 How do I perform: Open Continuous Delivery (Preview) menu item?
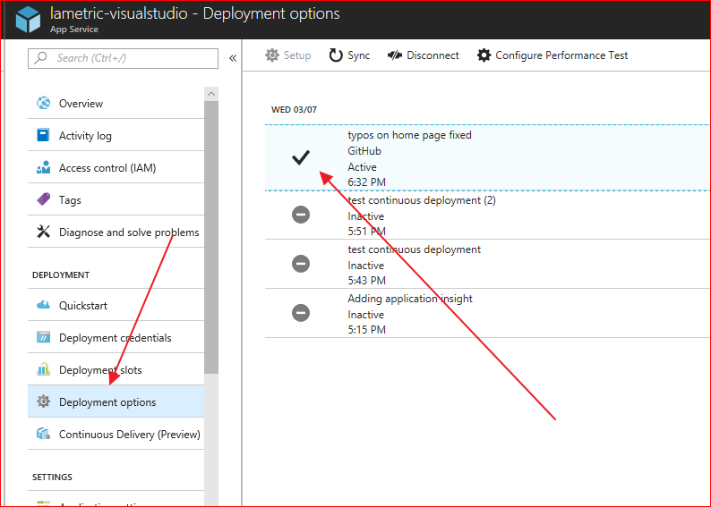coord(129,435)
